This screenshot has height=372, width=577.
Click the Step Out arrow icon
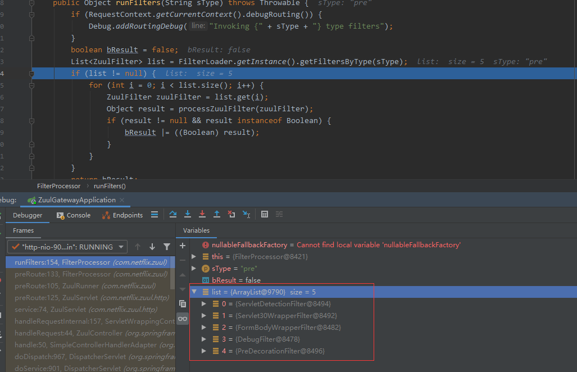point(217,215)
